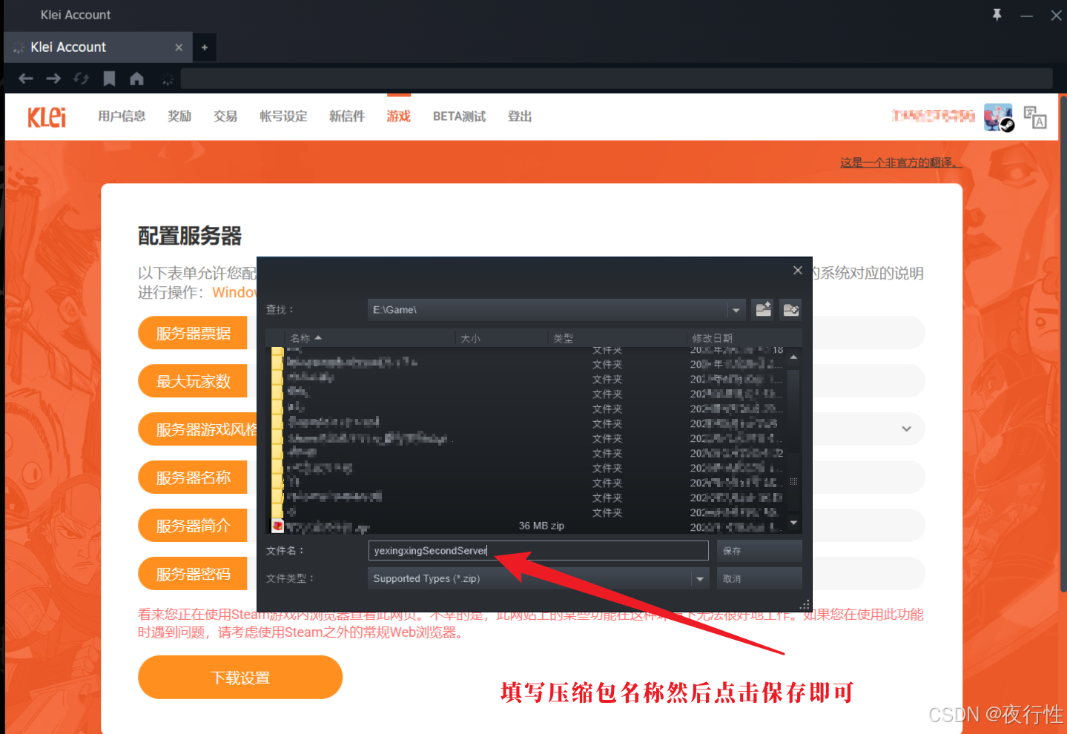Viewport: 1067px width, 734px height.
Task: Click 保存 to save the file
Action: click(759, 551)
